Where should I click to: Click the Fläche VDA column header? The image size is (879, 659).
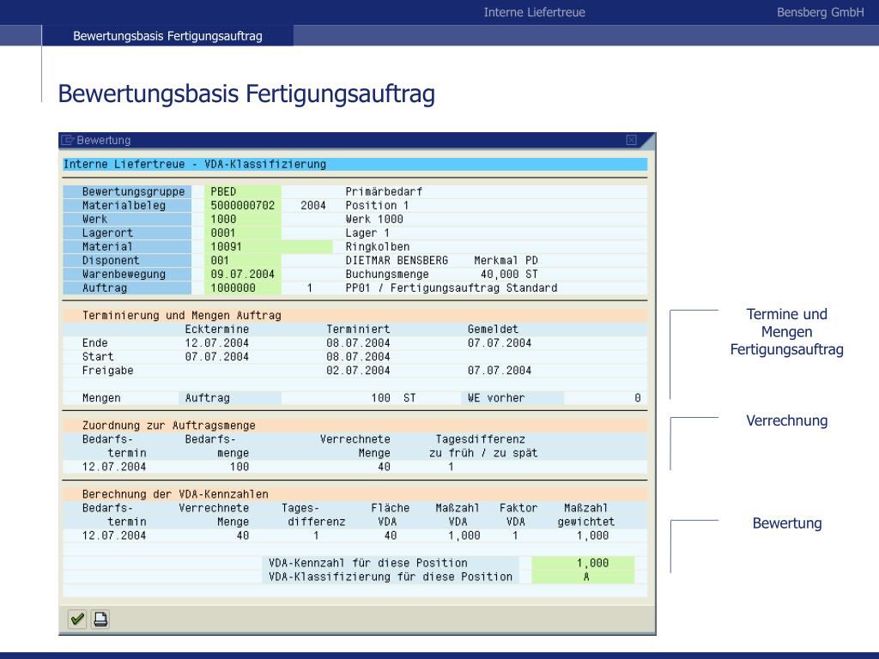391,515
